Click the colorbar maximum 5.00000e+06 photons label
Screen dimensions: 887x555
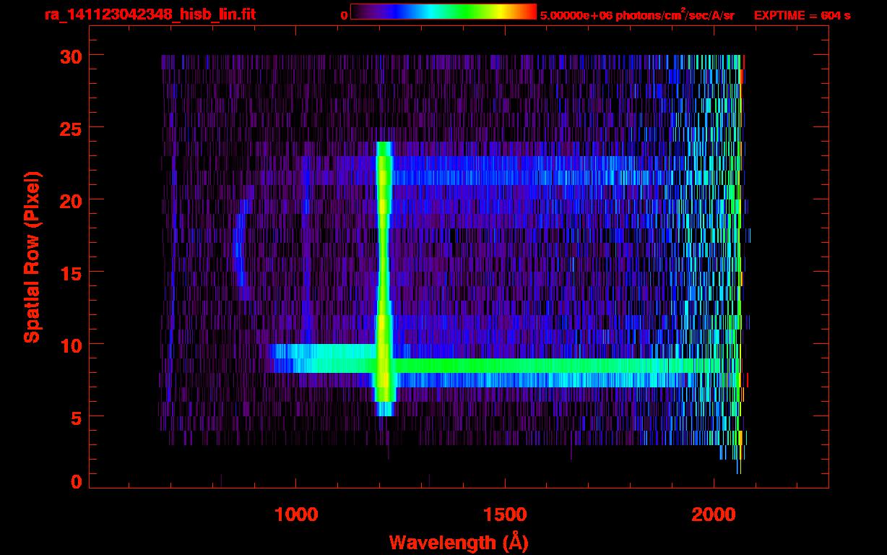637,14
